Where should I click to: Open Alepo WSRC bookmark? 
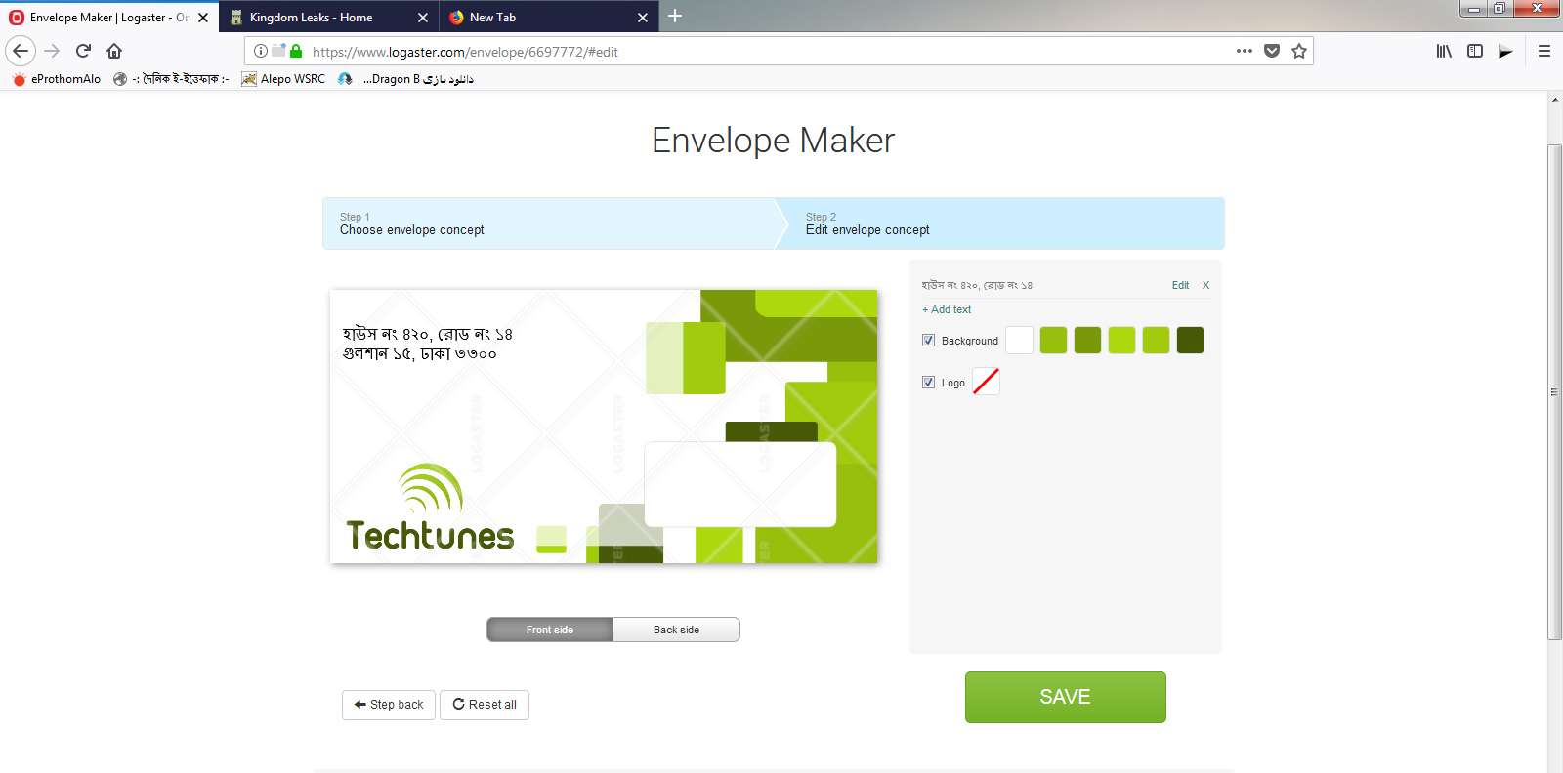(283, 79)
